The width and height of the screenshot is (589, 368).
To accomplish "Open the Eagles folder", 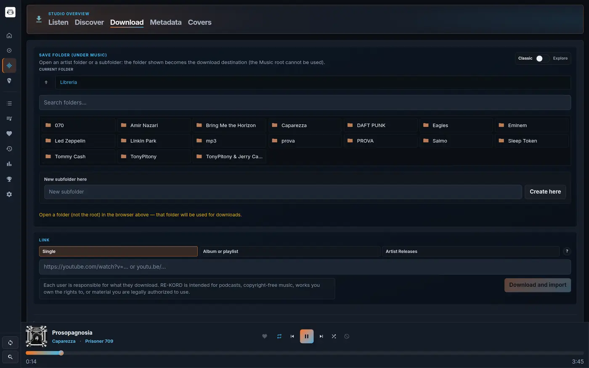I will coord(456,125).
